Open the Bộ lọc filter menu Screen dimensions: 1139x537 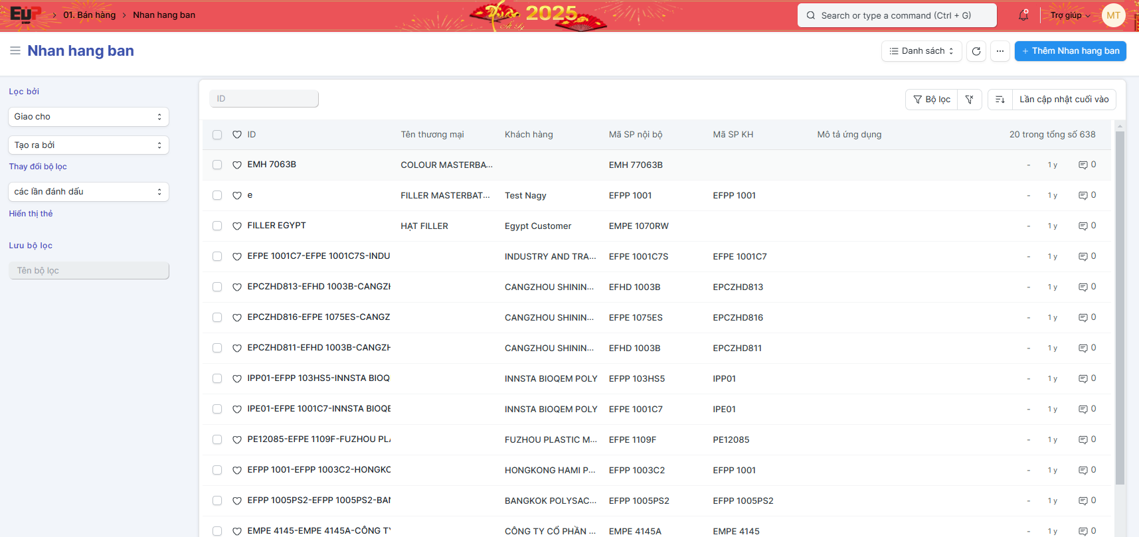click(932, 100)
